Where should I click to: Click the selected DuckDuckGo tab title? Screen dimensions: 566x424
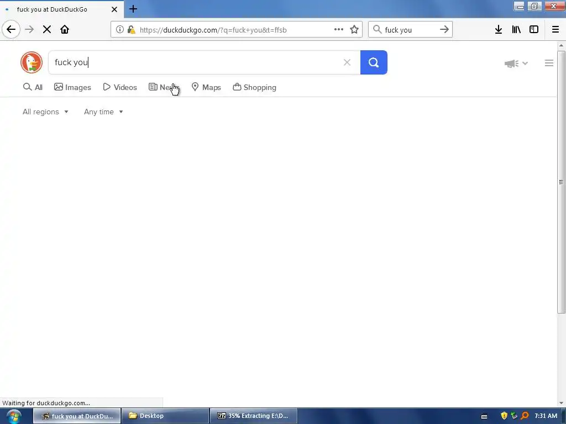point(52,9)
